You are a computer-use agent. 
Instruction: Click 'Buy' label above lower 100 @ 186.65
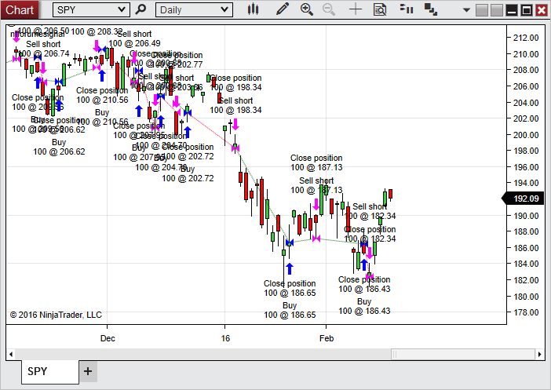point(290,305)
